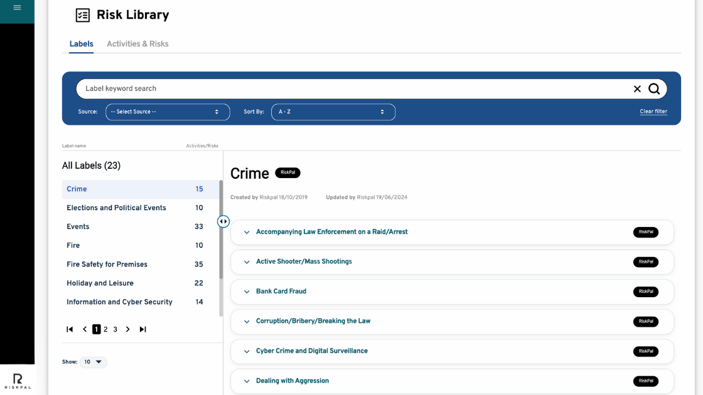Expand Accompanying Law Enforcement on a Raid/Arrest
Image resolution: width=703 pixels, height=395 pixels.
point(331,232)
